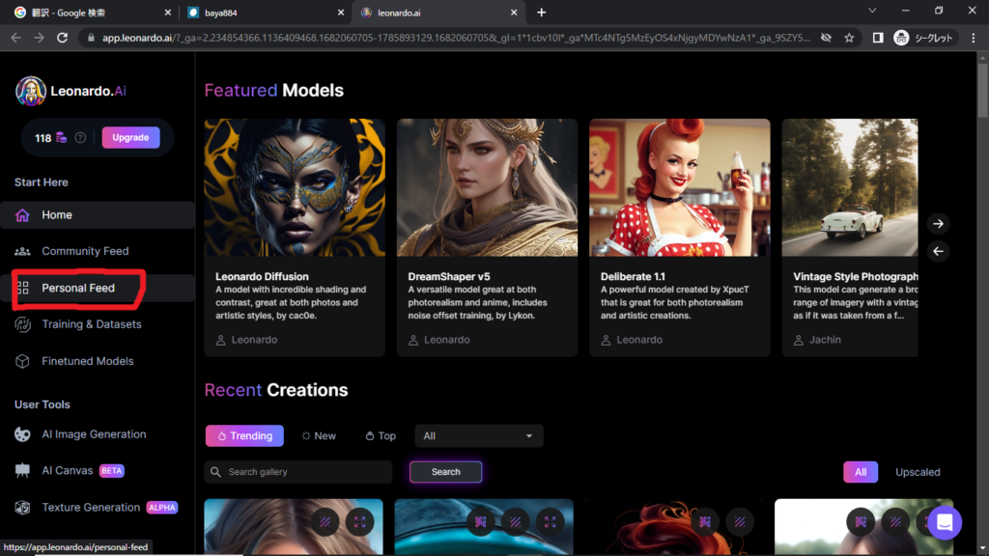Switch gallery filter to New
The width and height of the screenshot is (989, 556).
(x=319, y=436)
